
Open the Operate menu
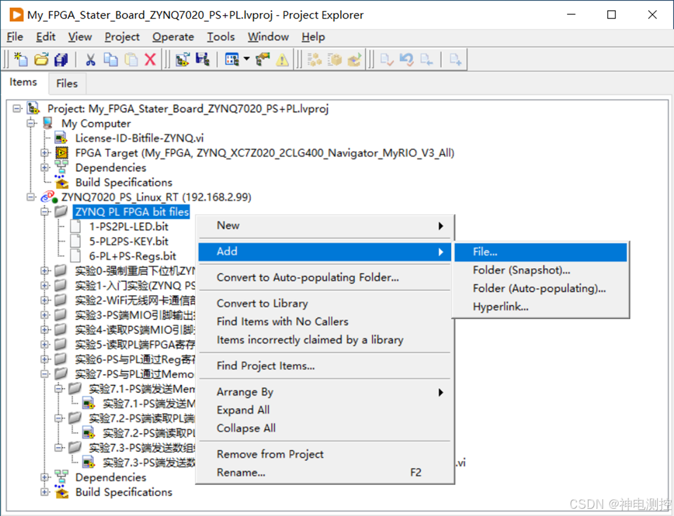click(x=173, y=37)
